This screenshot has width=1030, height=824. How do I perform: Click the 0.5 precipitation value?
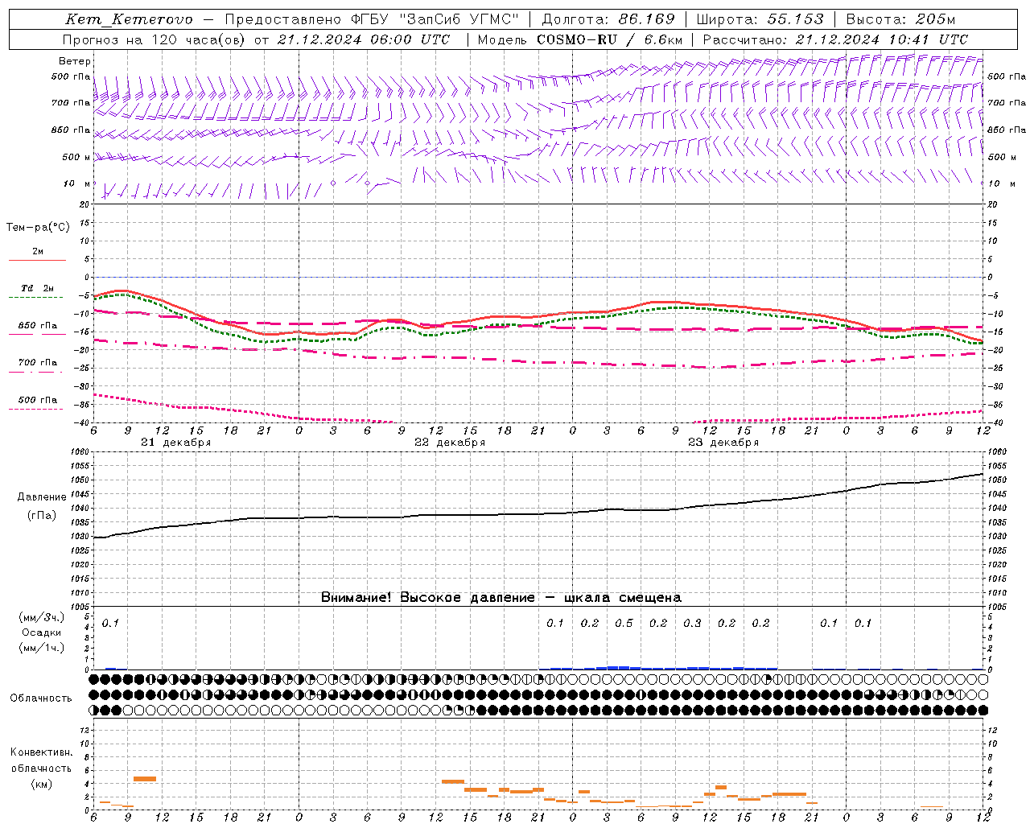[624, 623]
